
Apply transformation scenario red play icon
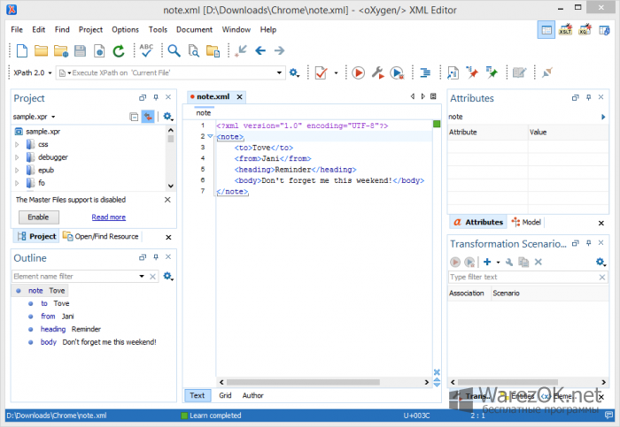(358, 73)
